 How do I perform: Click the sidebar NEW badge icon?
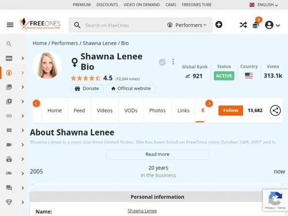click(9, 58)
